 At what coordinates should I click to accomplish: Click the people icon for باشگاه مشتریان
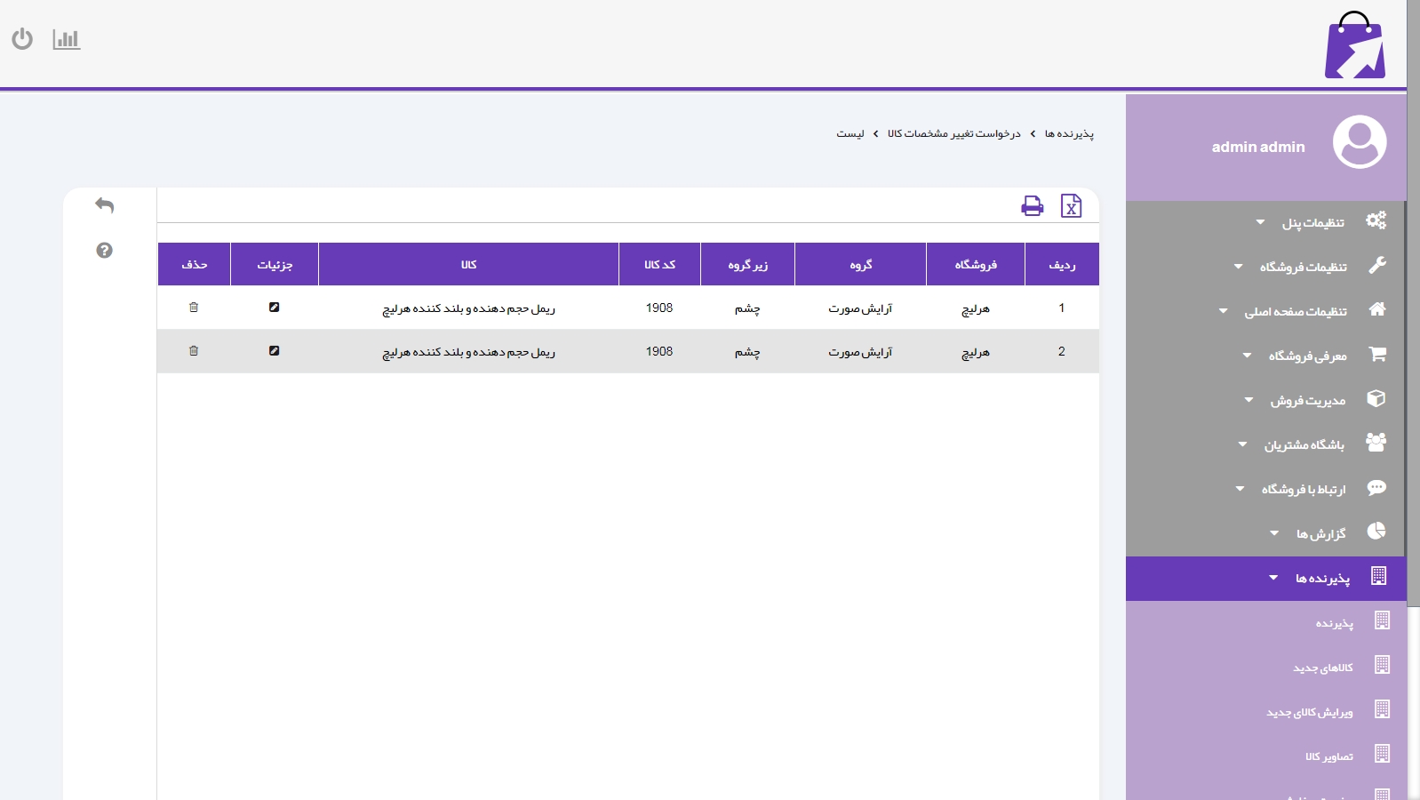tap(1376, 443)
